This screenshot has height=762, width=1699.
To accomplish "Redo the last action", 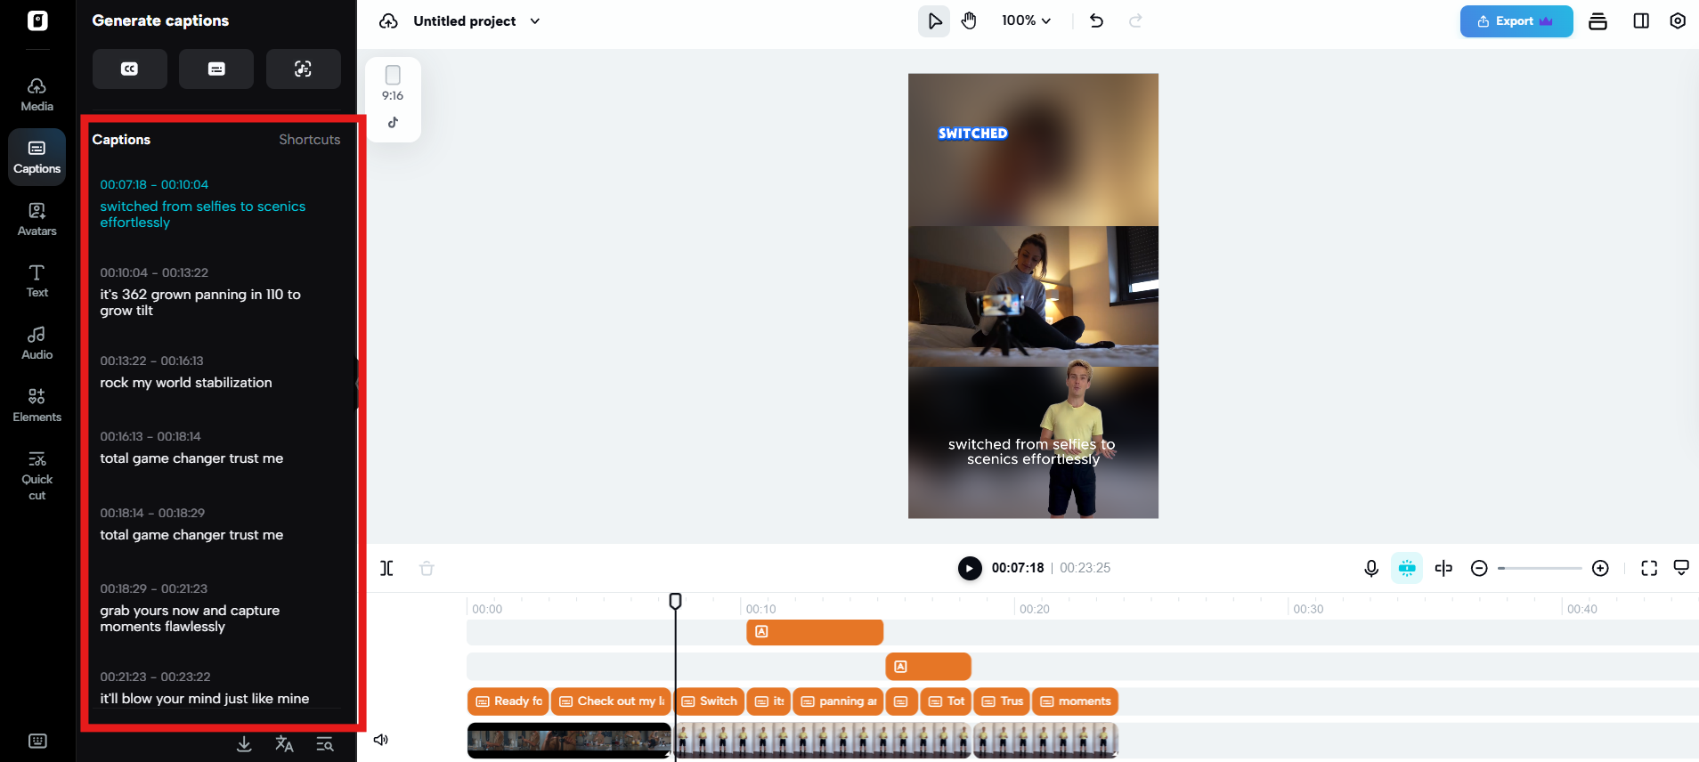I will [1135, 20].
